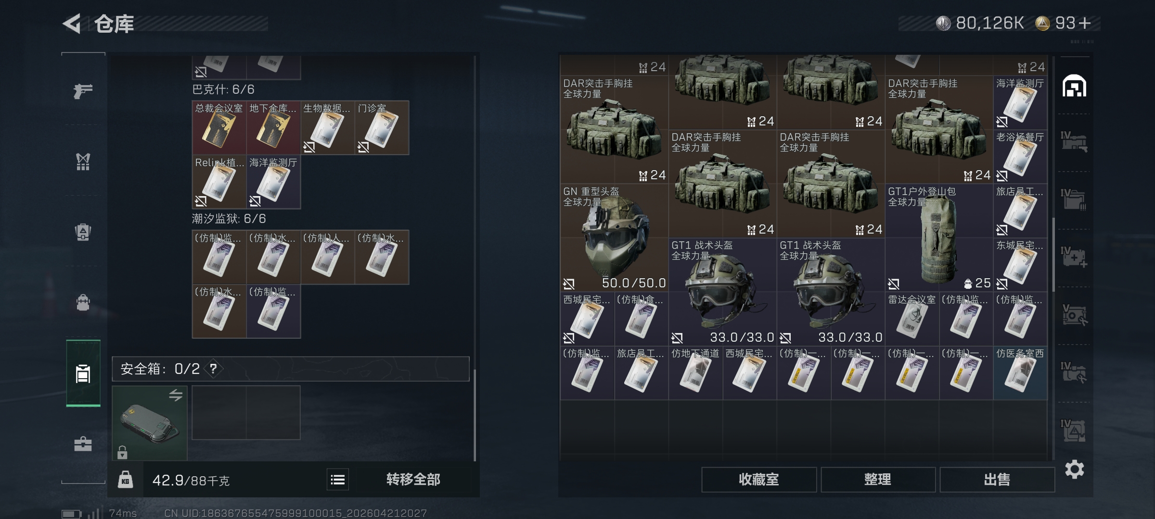Select the main stash tab icon
Viewport: 1155px width, 519px height.
coord(1074,86)
